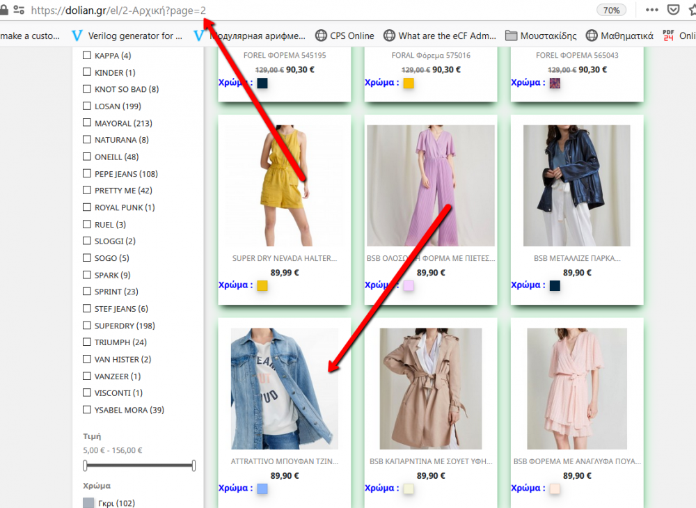The height and width of the screenshot is (508, 696).
Task: Open the FOREL ΦΟΡΕΜΑ 545195 product link
Action: pos(285,55)
